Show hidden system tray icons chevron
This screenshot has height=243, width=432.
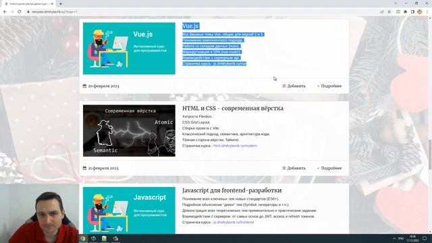point(394,238)
